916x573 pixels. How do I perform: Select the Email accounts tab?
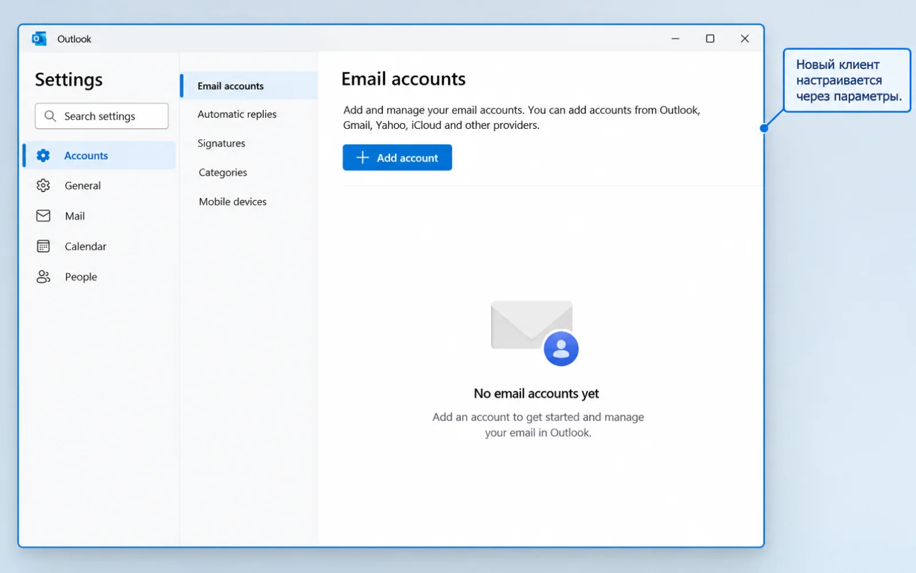pyautogui.click(x=249, y=86)
